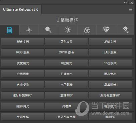Click the 退出PS button

pos(110,117)
